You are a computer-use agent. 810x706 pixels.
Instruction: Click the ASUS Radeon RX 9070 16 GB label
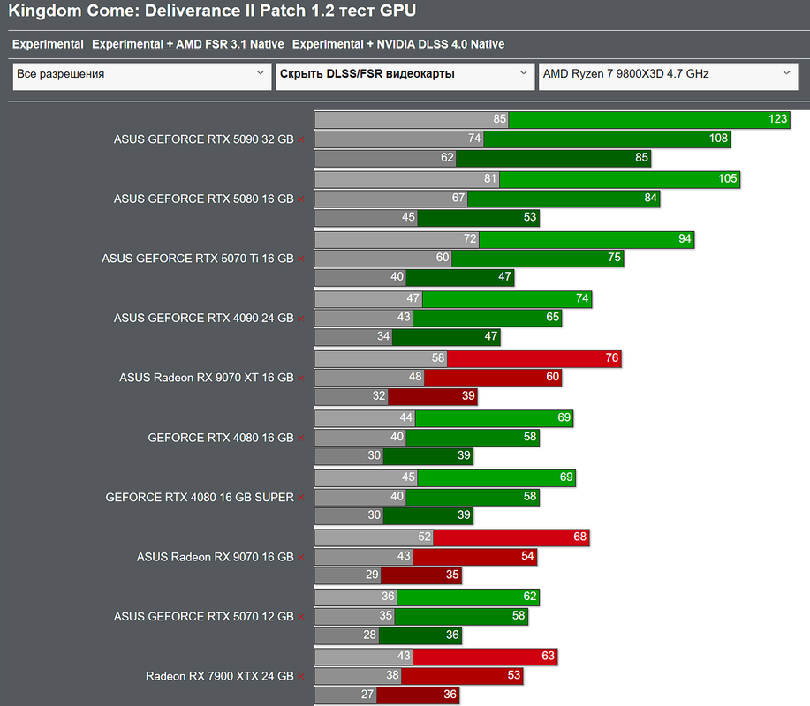[215, 558]
